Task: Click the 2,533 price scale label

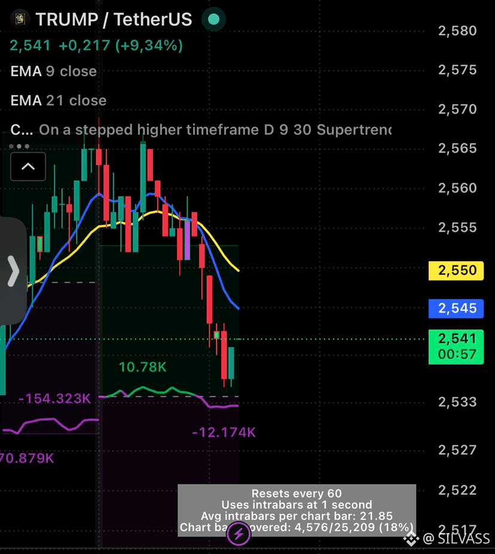Action: click(457, 402)
